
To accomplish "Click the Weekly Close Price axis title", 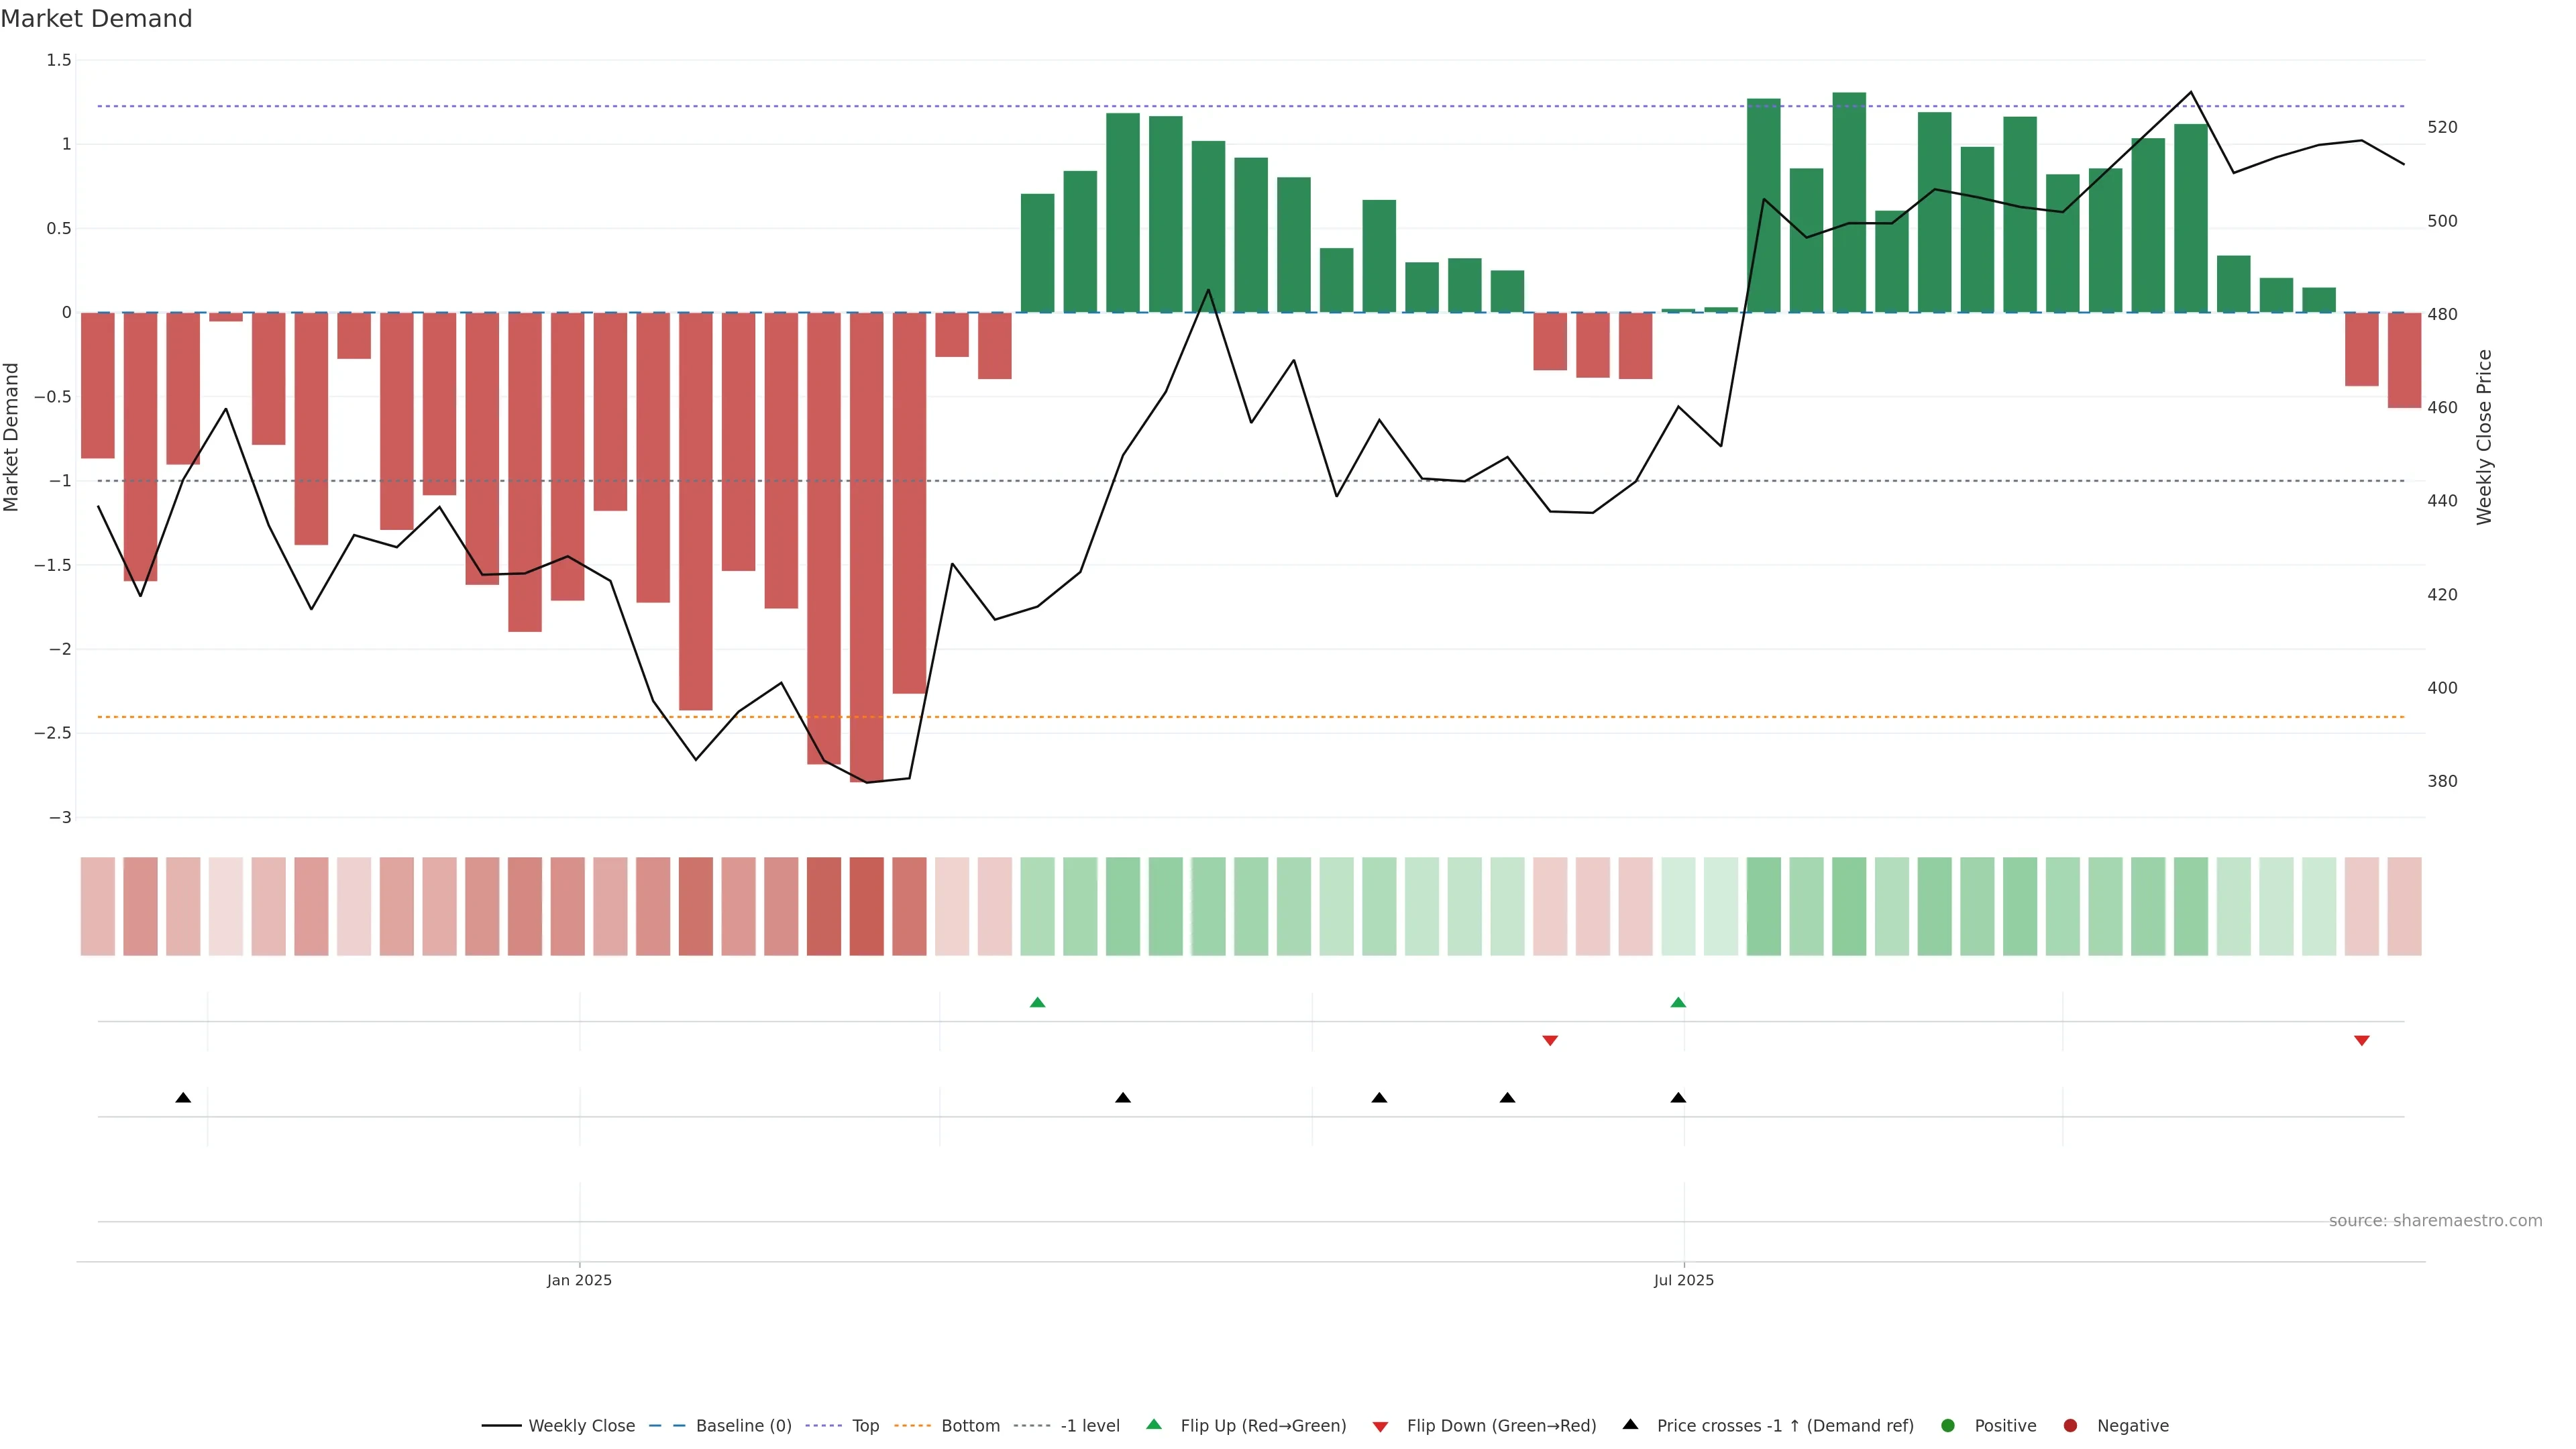I will (2484, 437).
